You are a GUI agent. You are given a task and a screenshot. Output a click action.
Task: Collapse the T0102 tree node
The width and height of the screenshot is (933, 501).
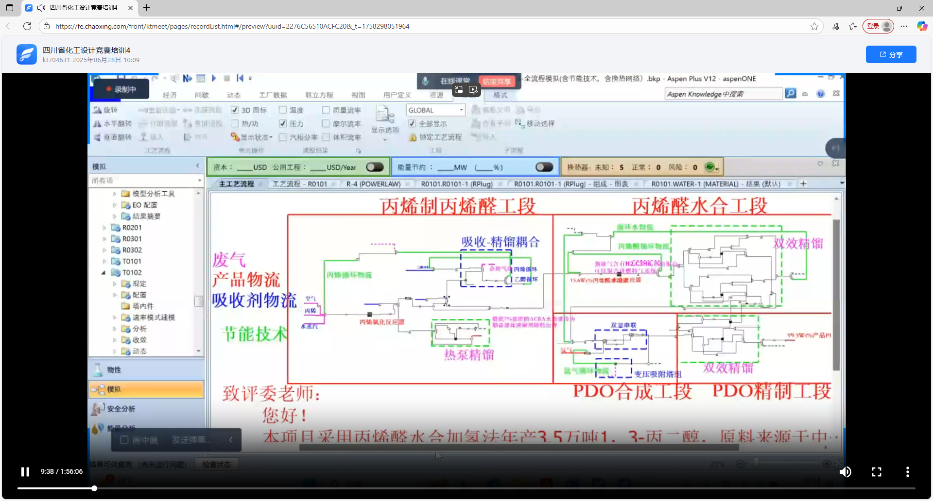click(x=104, y=273)
